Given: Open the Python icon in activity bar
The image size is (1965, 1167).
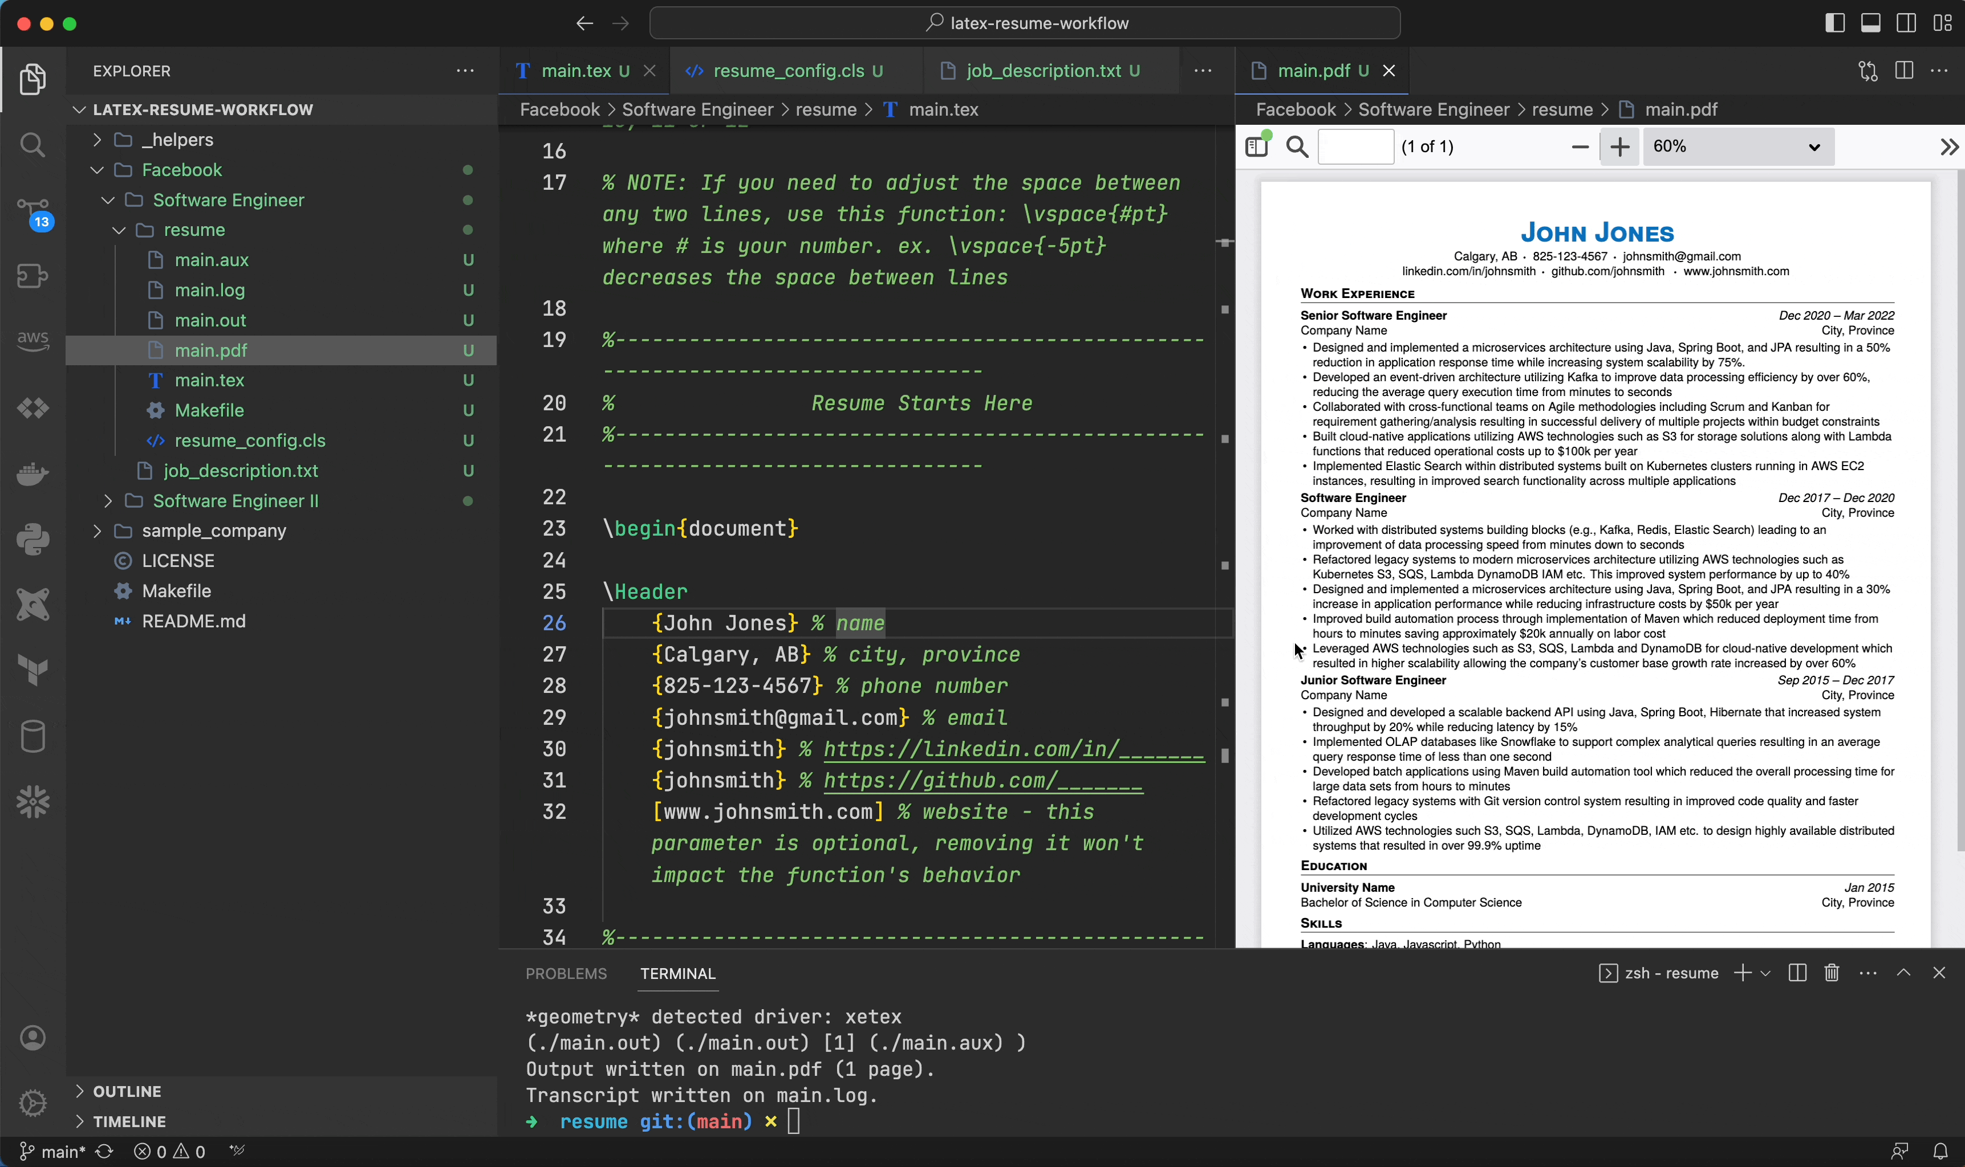Looking at the screenshot, I should click(x=33, y=540).
